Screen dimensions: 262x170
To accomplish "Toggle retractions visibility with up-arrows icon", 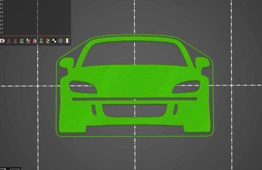I will 9,41.
